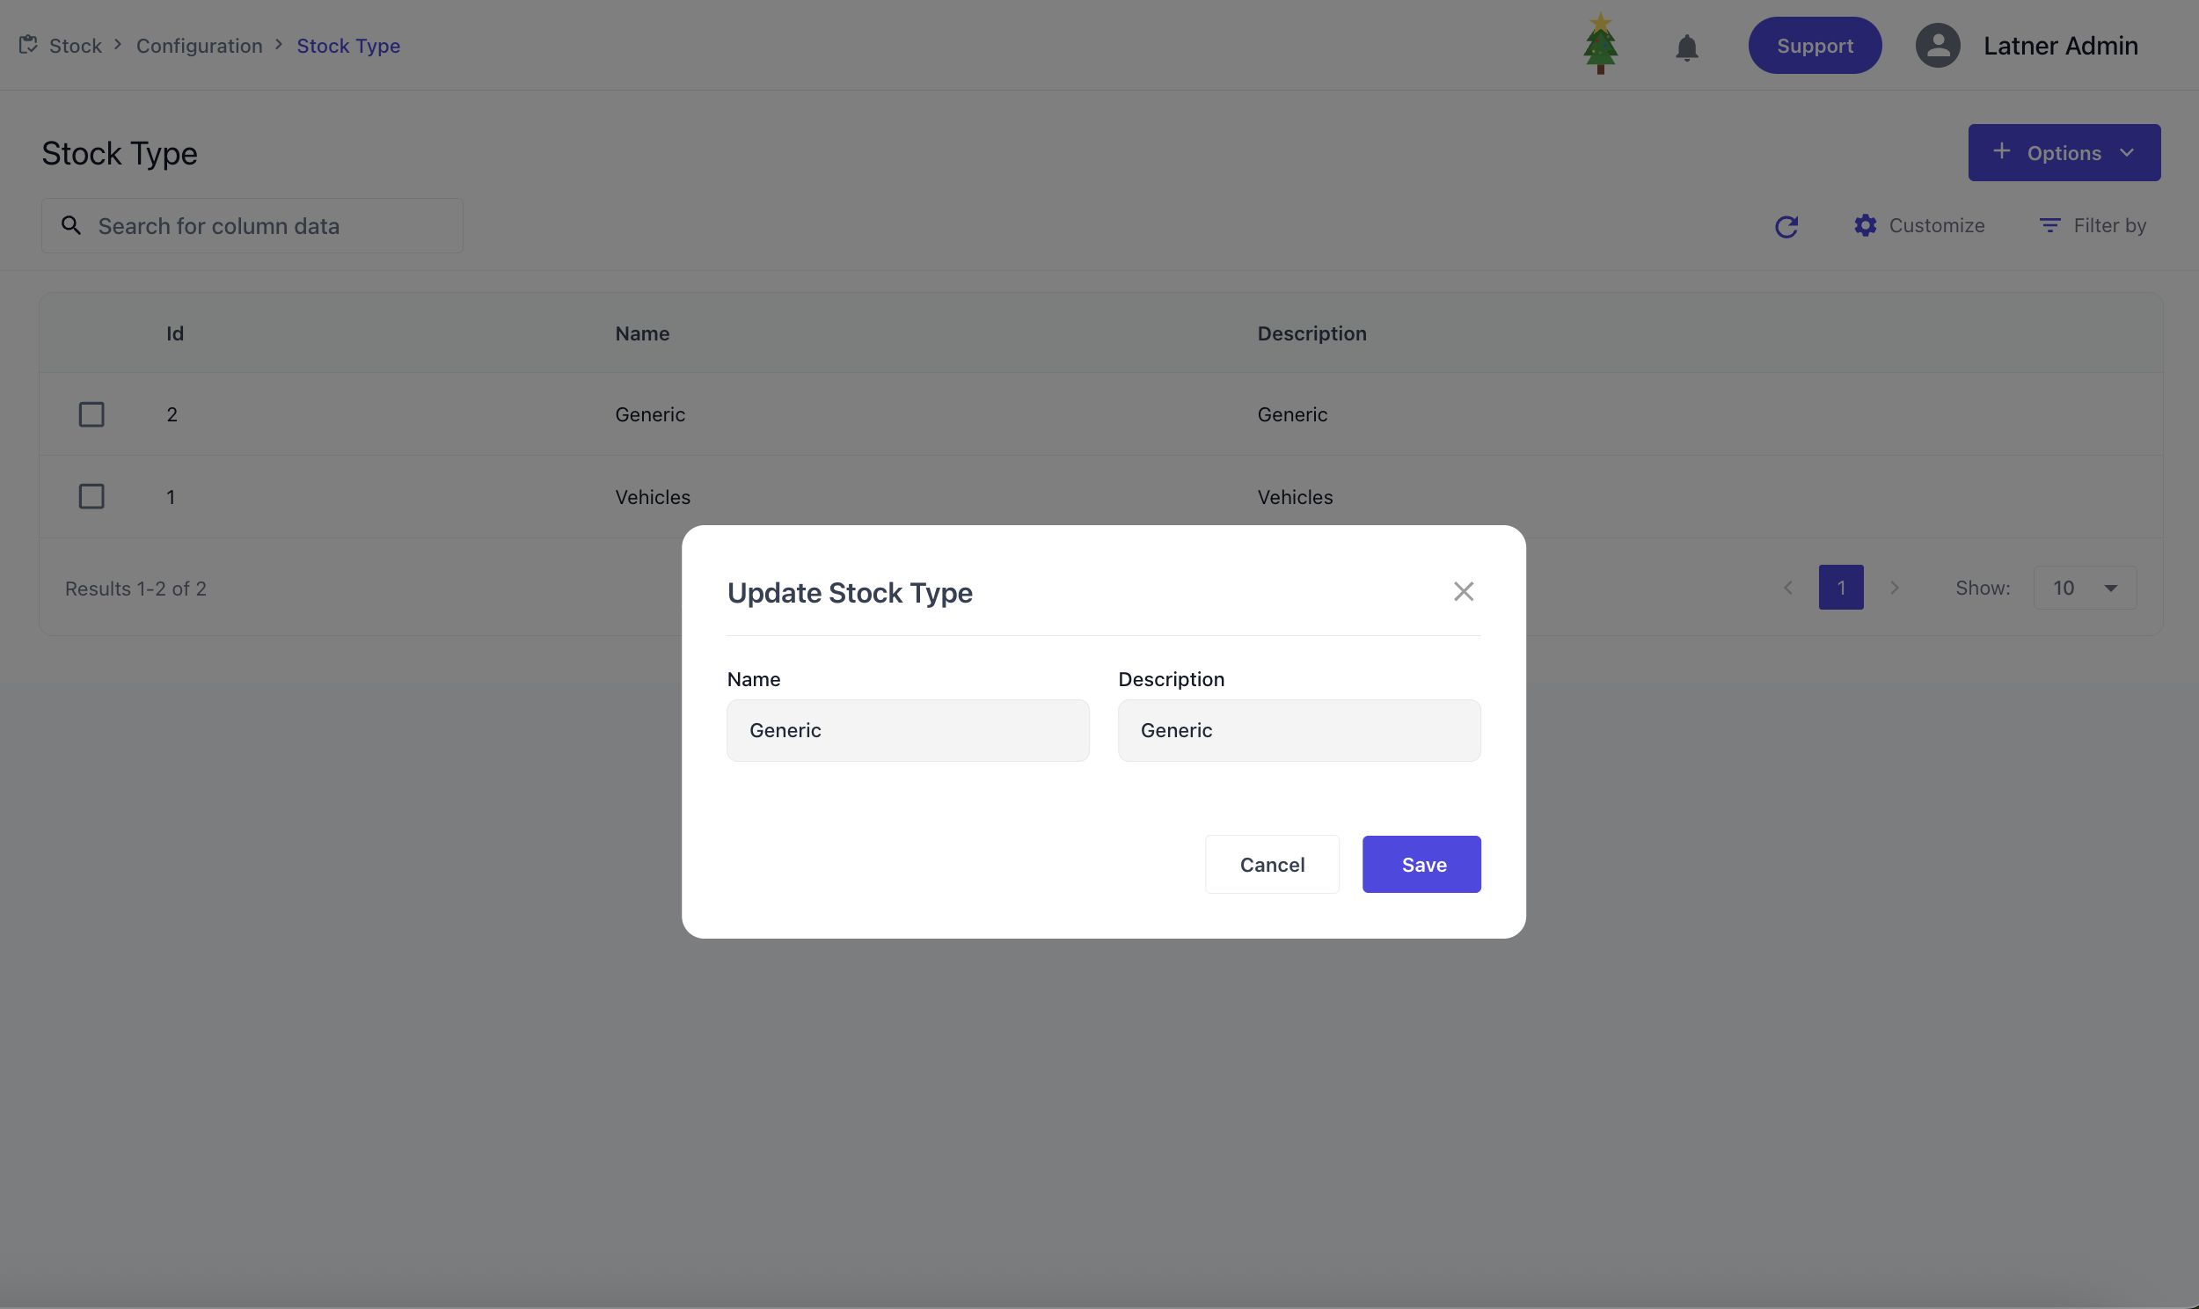Image resolution: width=2199 pixels, height=1309 pixels.
Task: Click the refresh table icon
Action: [x=1786, y=227]
